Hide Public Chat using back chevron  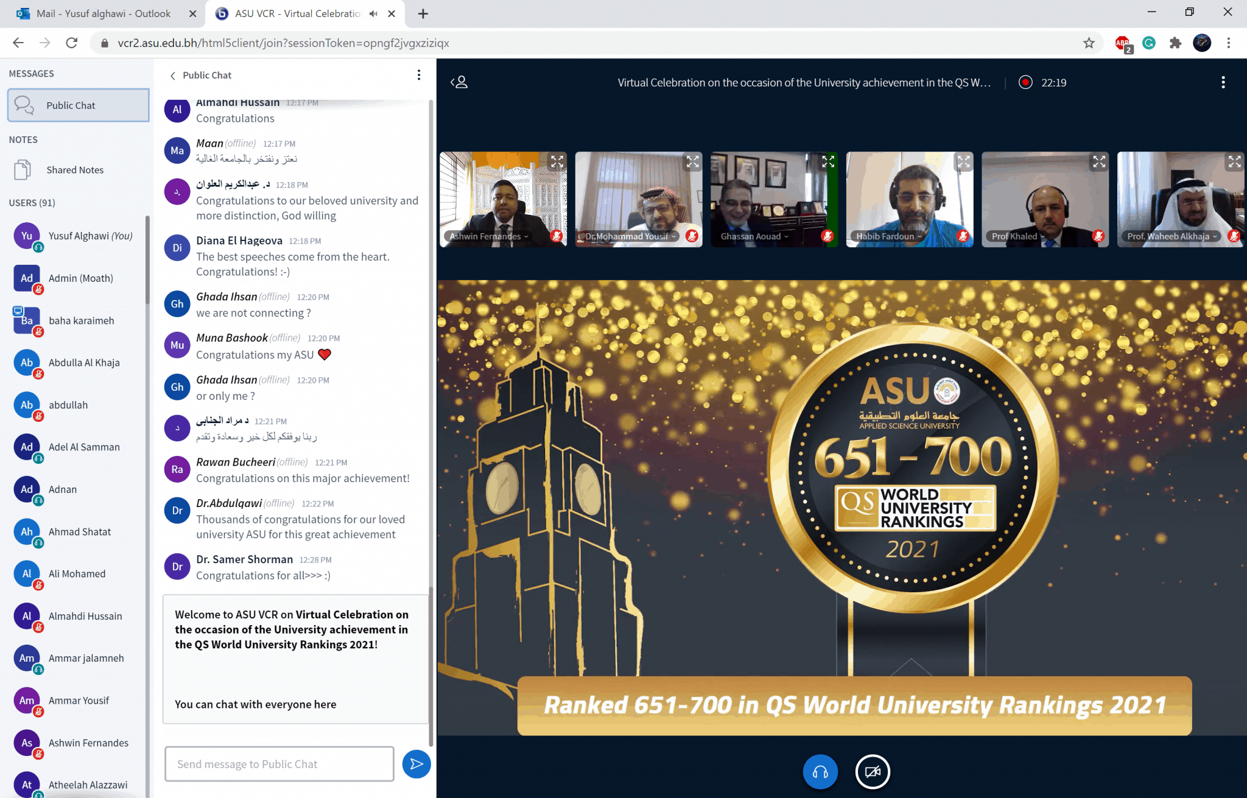pyautogui.click(x=173, y=75)
